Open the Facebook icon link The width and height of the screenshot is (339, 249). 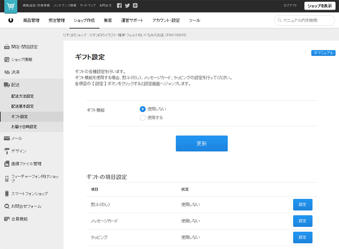119,6
